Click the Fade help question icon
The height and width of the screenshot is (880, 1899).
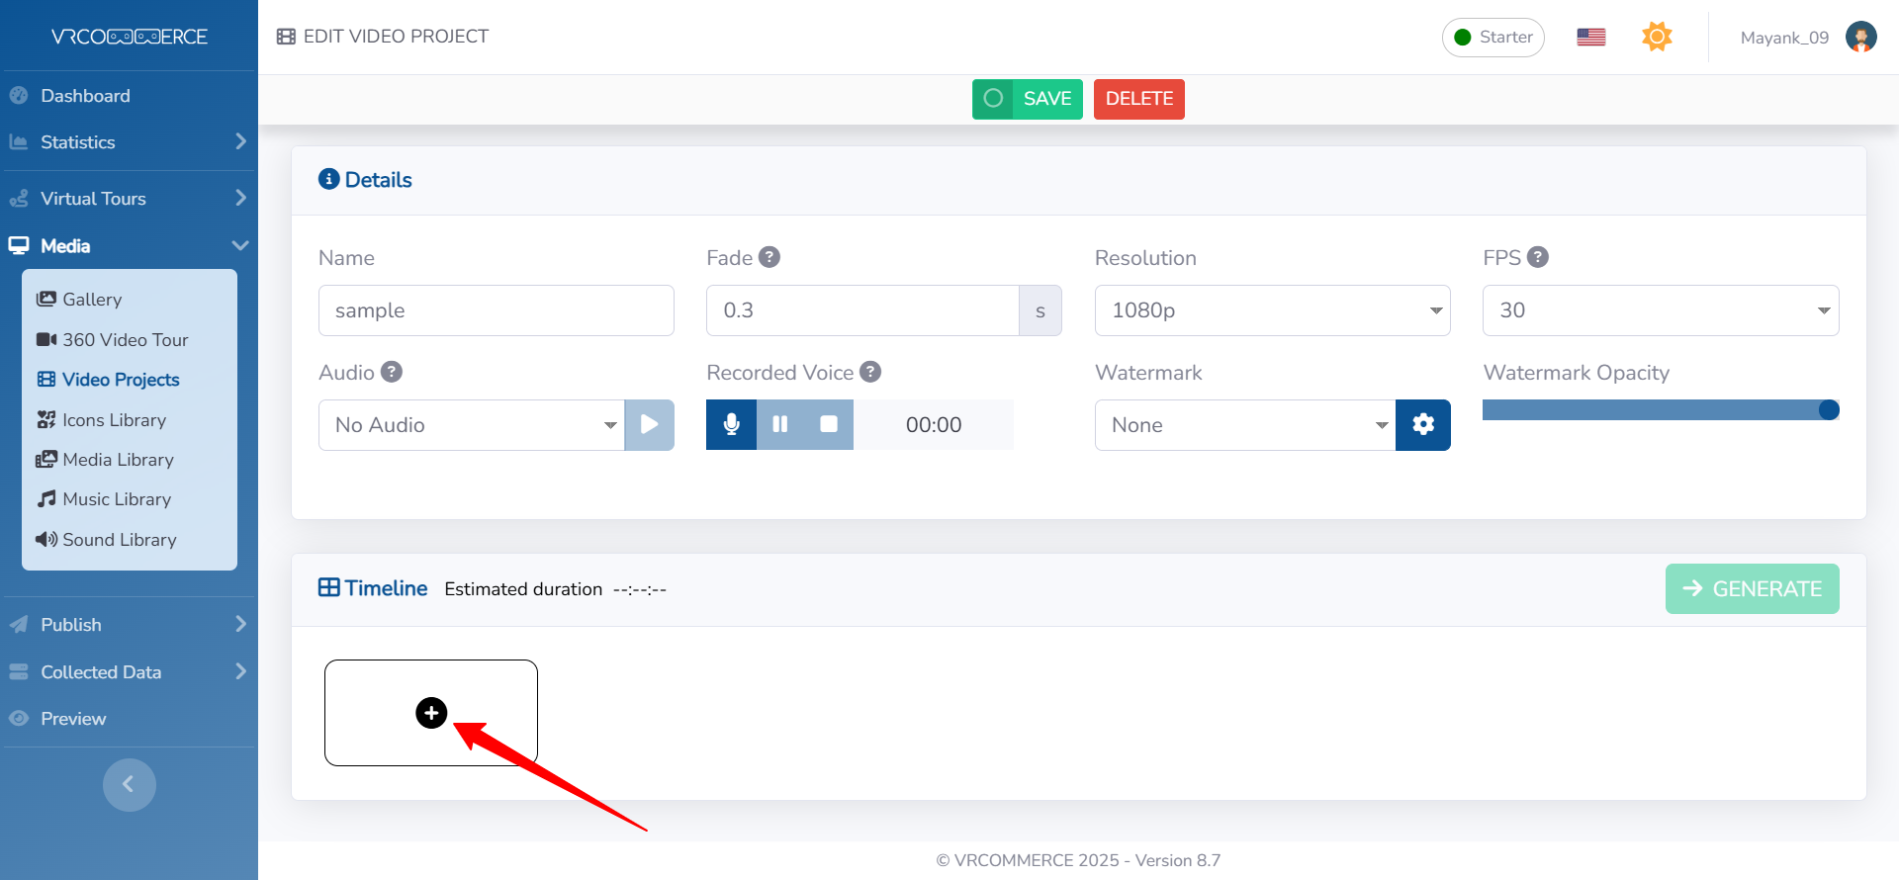(769, 257)
